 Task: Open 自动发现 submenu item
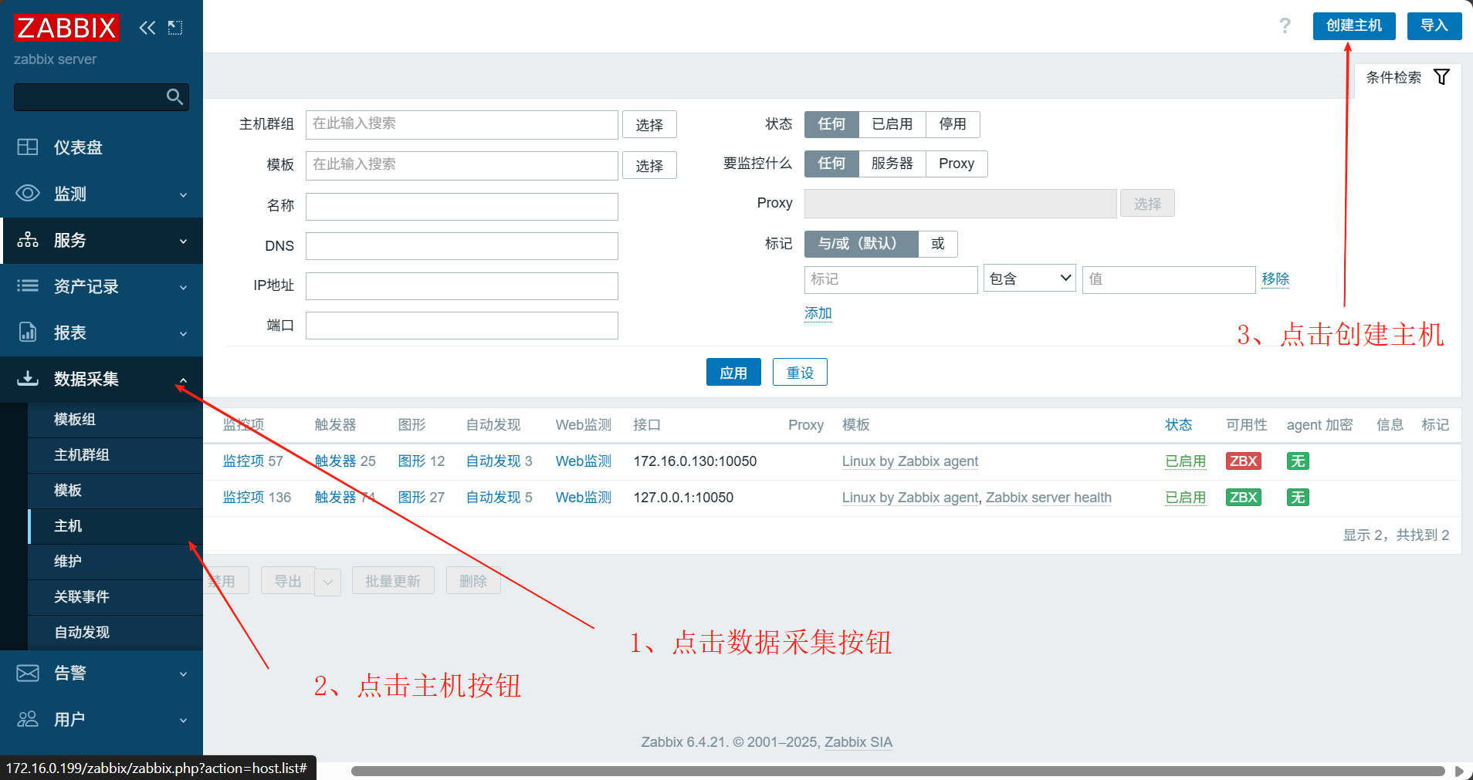[115, 632]
